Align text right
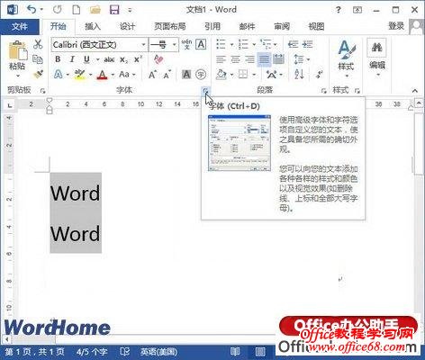The height and width of the screenshot is (360, 425). pyautogui.click(x=249, y=59)
